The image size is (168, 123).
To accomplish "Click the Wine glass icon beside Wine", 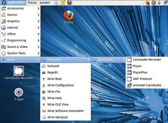I will [3, 60].
